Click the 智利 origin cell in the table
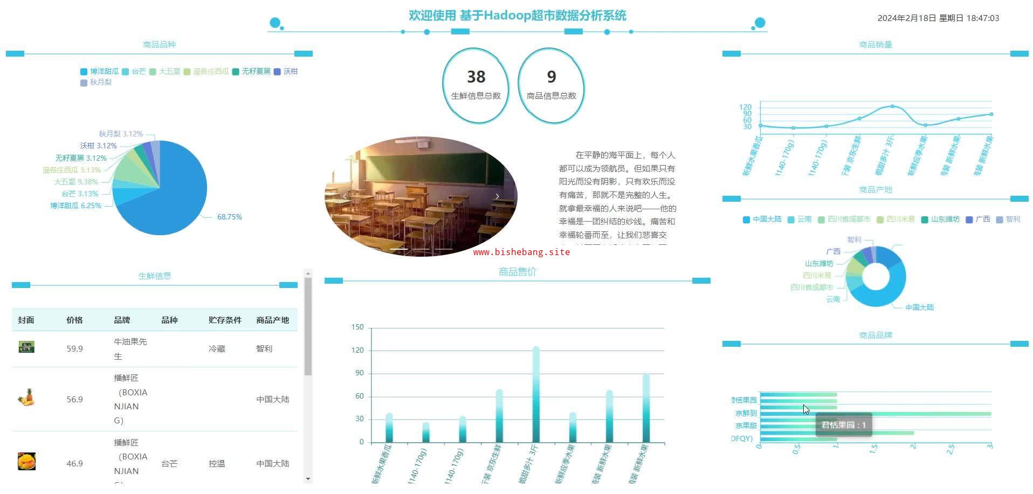Image resolution: width=1033 pixels, height=494 pixels. (264, 349)
